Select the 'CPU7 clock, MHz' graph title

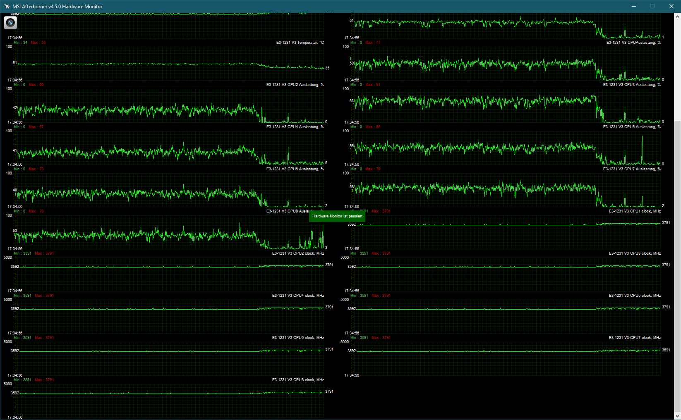click(635, 338)
